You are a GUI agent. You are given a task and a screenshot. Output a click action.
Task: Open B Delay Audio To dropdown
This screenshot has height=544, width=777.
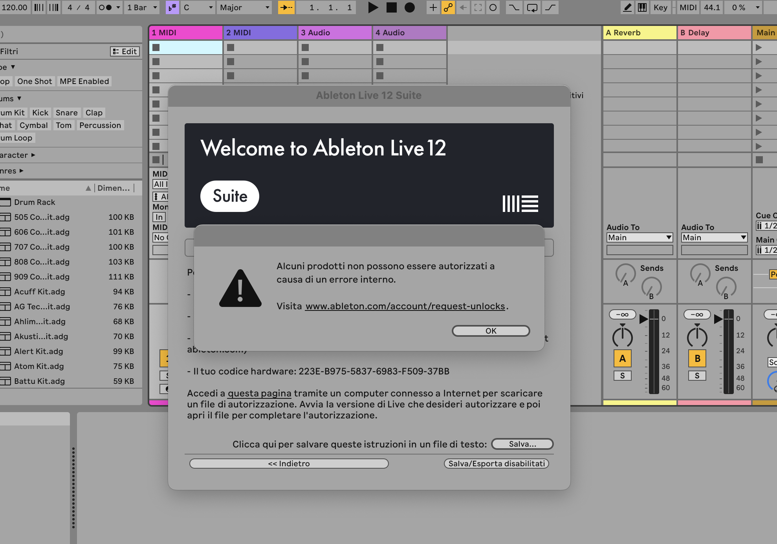pyautogui.click(x=714, y=237)
